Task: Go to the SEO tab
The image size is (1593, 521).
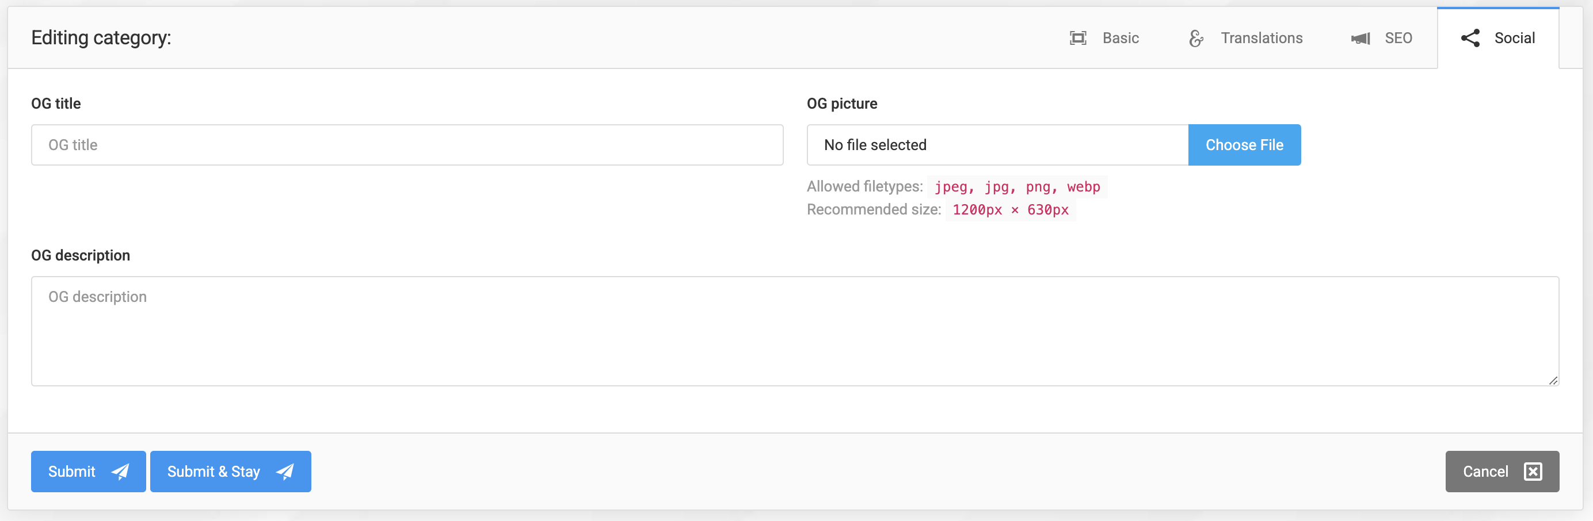Action: pos(1397,39)
